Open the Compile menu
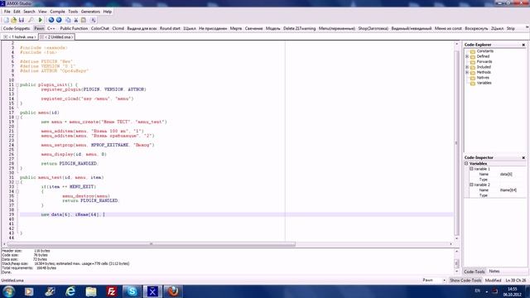530x298 pixels. point(57,12)
